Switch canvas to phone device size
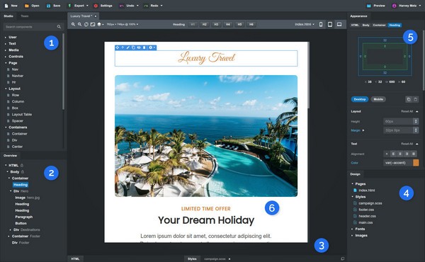This screenshot has height=262, width=425. tap(321, 24)
